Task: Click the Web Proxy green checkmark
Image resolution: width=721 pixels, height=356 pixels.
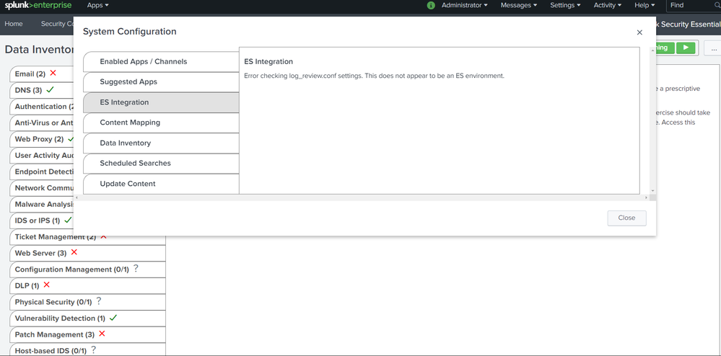Action: pos(70,139)
